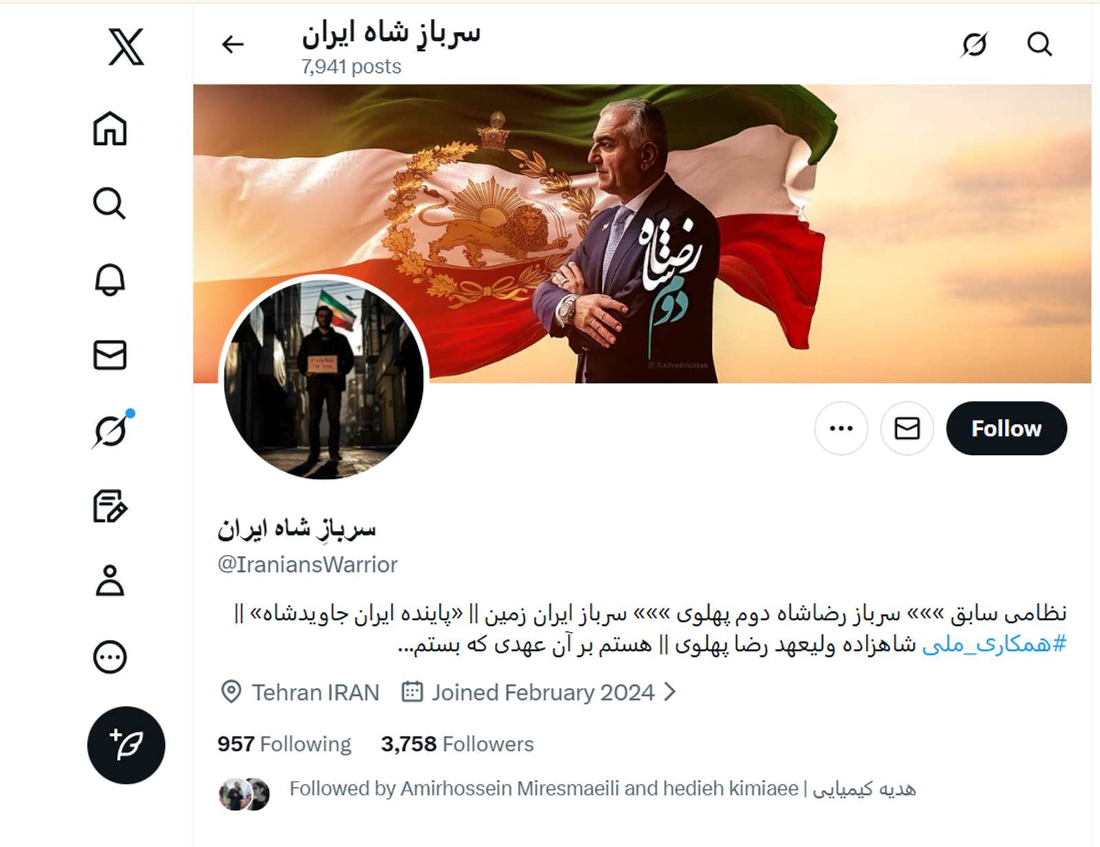Open Grok icon in the sidebar
The height and width of the screenshot is (847, 1100).
(x=111, y=430)
